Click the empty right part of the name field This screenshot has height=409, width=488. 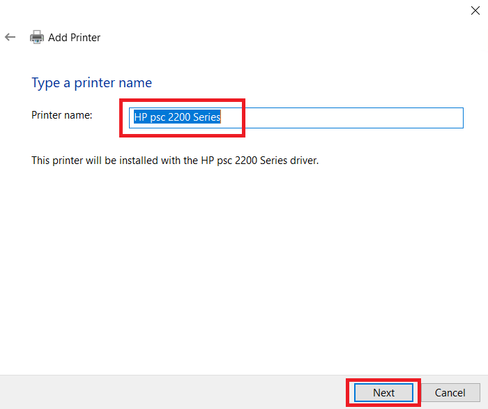[x=363, y=118]
